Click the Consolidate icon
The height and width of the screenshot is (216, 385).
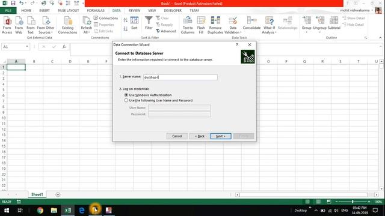pyautogui.click(x=251, y=23)
